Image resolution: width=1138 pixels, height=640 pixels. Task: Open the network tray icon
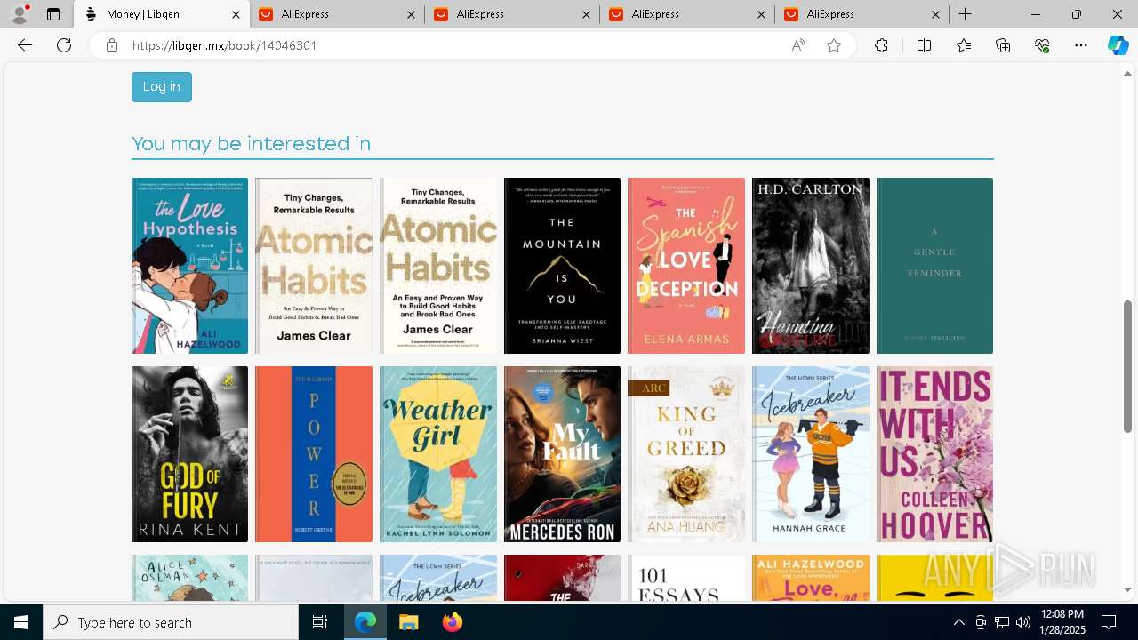point(1001,622)
